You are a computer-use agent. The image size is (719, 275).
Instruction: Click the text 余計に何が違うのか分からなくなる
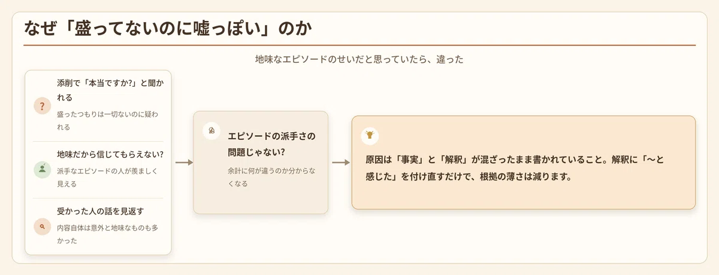273,177
